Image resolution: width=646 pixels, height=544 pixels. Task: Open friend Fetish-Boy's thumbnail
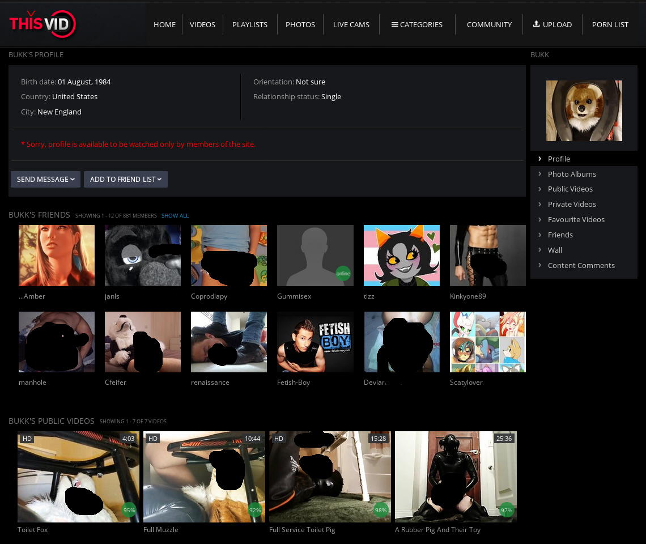point(315,342)
